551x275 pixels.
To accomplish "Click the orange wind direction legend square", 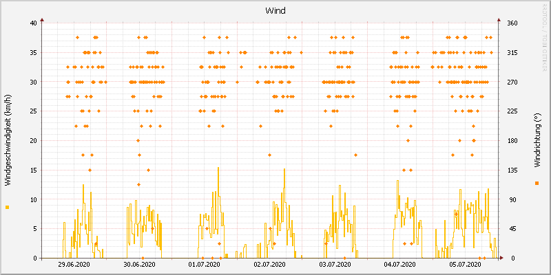I will click(x=537, y=183).
